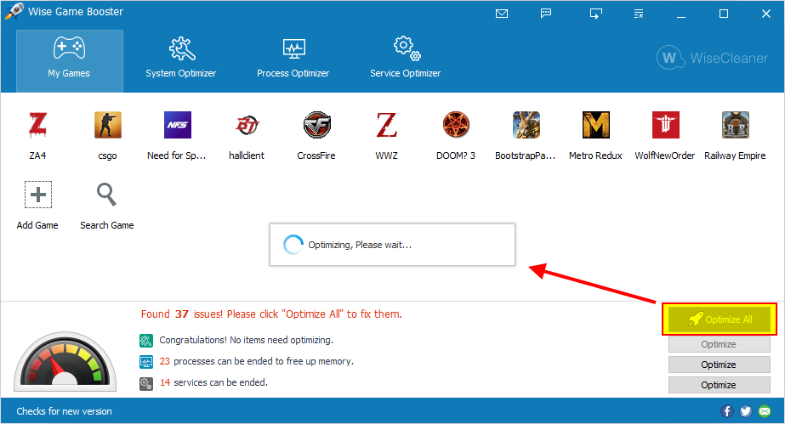
Task: Click the WiseCleaner logo link
Action: coord(712,58)
